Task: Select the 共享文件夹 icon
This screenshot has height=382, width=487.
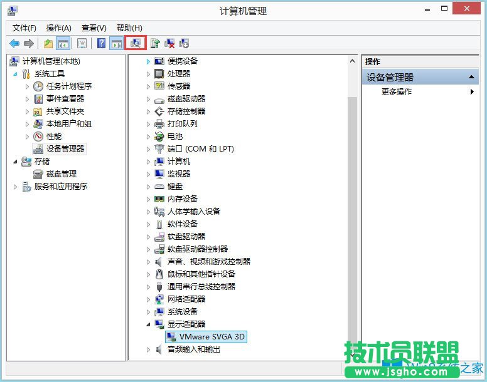Action: [x=38, y=111]
